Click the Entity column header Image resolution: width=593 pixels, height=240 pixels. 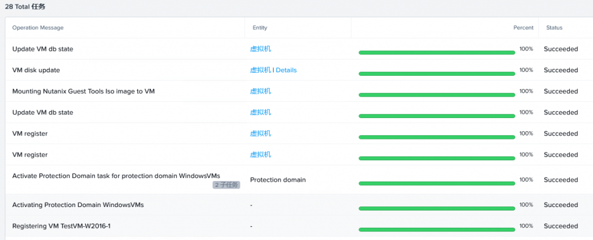click(260, 28)
